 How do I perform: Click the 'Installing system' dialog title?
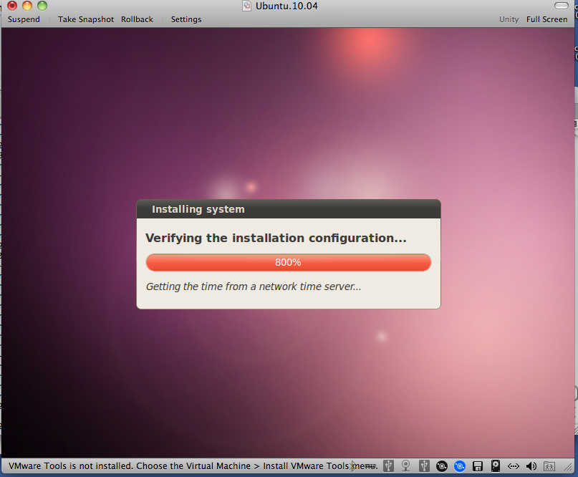coord(198,209)
